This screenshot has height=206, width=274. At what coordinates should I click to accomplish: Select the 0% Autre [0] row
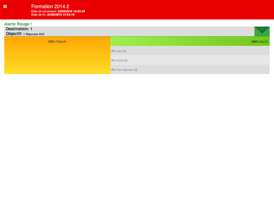[x=190, y=60]
